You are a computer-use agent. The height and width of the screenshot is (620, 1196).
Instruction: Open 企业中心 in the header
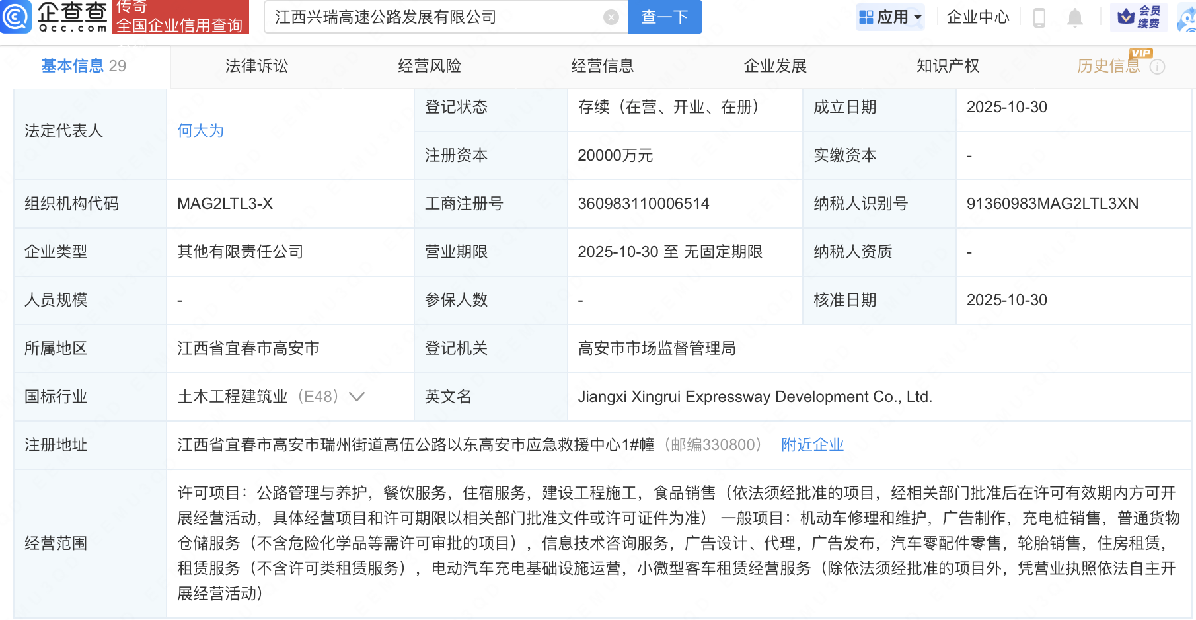pyautogui.click(x=978, y=17)
